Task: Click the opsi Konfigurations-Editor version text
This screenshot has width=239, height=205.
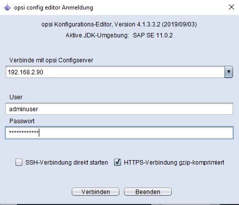Action: pos(119,24)
